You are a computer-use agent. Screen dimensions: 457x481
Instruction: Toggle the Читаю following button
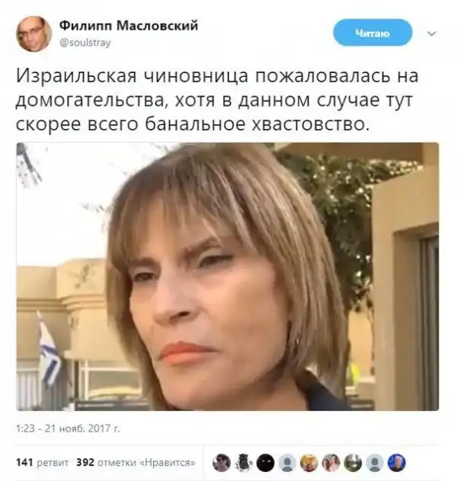[372, 33]
